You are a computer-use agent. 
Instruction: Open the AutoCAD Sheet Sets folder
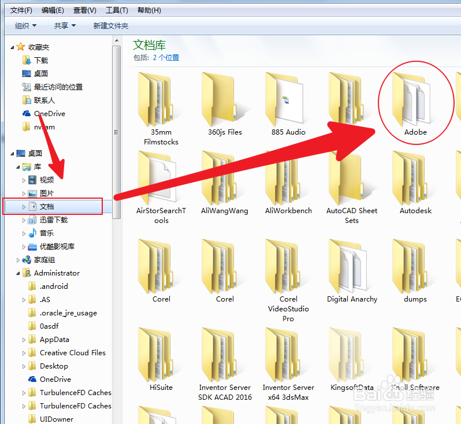pos(352,188)
